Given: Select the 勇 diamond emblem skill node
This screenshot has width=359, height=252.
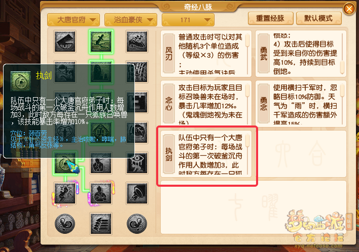Looking at the screenshot, I should [x=101, y=133].
